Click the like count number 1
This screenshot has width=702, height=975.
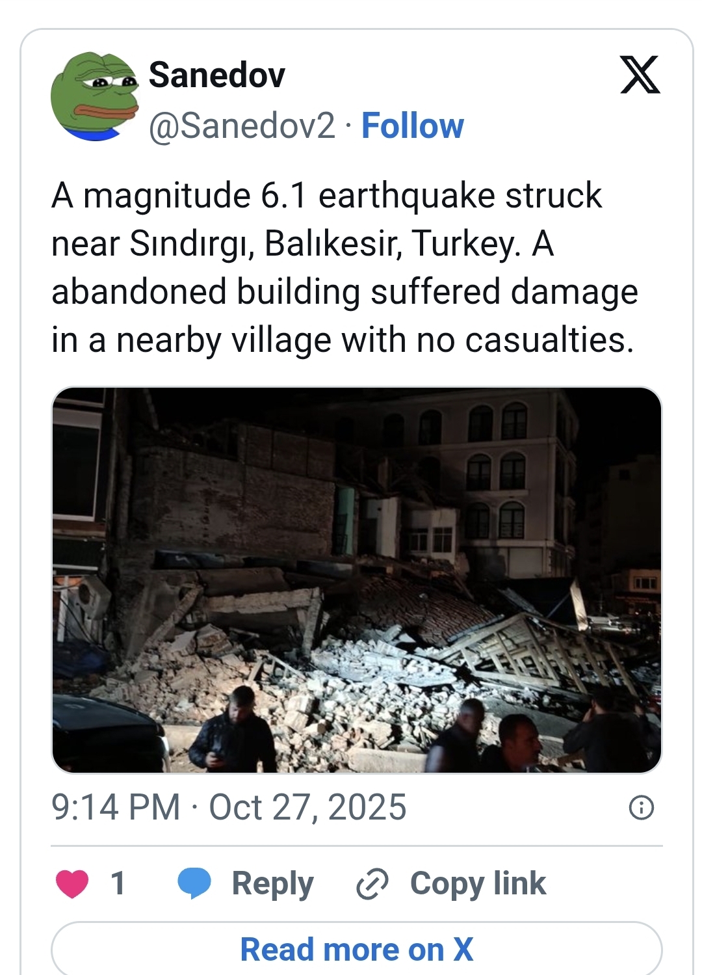click(118, 883)
